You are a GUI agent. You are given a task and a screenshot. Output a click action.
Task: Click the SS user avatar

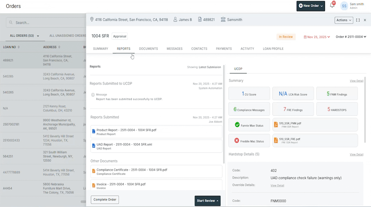pyautogui.click(x=344, y=6)
